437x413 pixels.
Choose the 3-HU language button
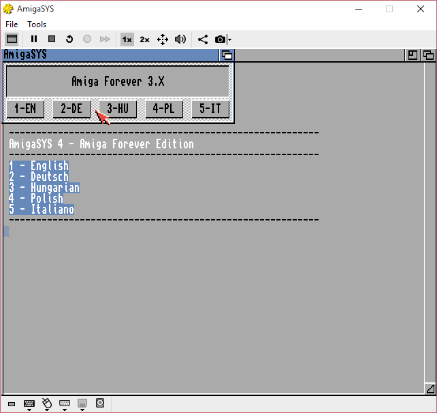pyautogui.click(x=118, y=108)
